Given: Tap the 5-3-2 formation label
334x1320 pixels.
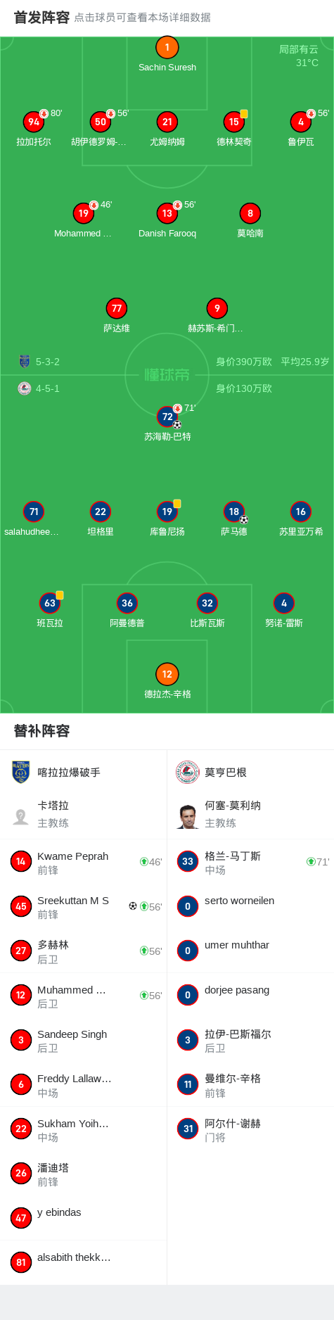Looking at the screenshot, I should [48, 362].
